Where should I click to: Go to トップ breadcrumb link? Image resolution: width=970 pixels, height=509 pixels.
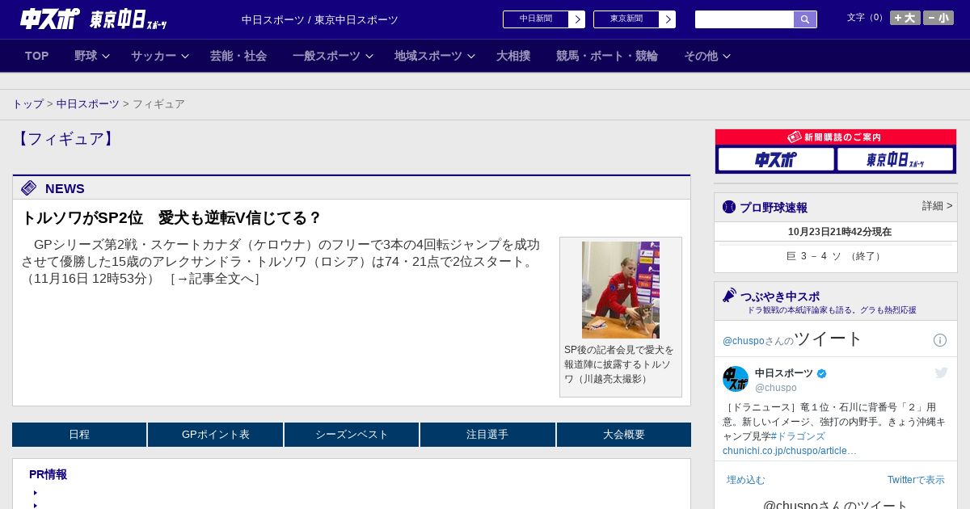point(28,104)
